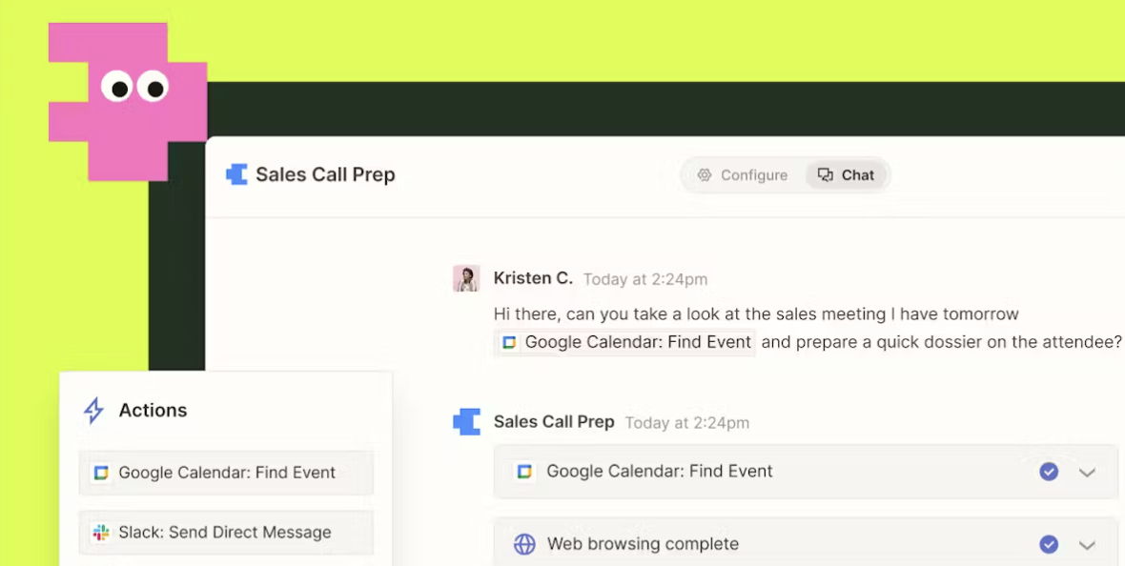Open the Web browsing complete row

806,542
